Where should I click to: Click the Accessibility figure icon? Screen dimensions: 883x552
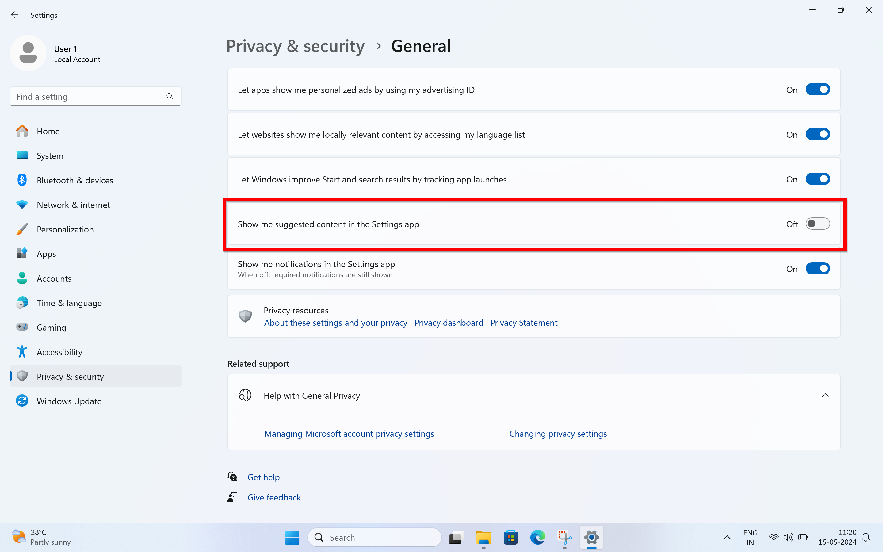(22, 351)
